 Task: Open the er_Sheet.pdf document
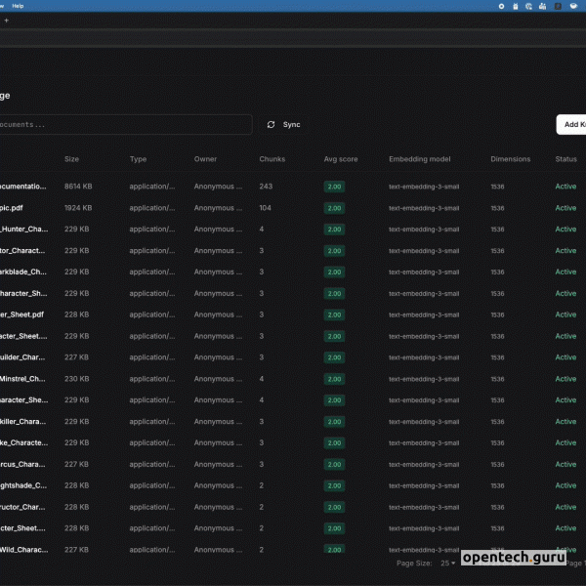[x=23, y=314]
